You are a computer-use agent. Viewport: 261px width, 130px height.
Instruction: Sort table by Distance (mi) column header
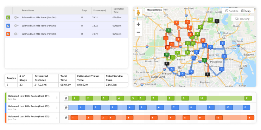(100, 11)
